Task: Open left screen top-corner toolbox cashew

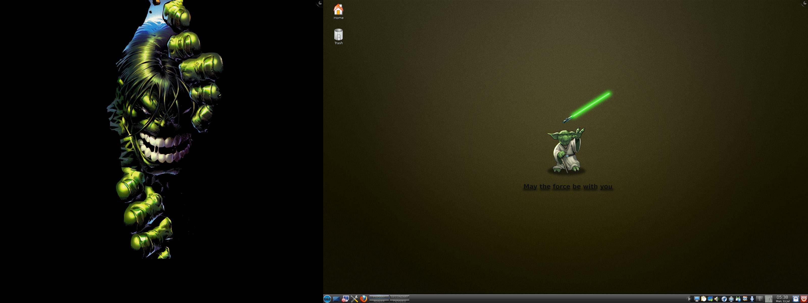Action: (320, 3)
